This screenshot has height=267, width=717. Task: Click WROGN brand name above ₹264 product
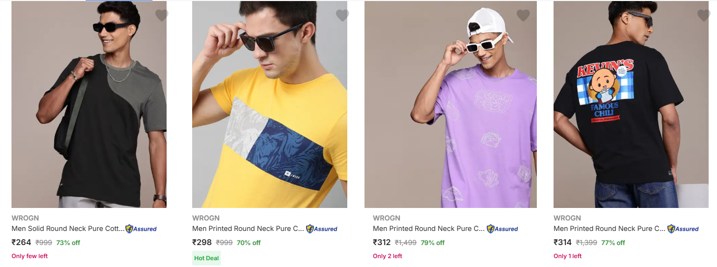[x=25, y=218]
